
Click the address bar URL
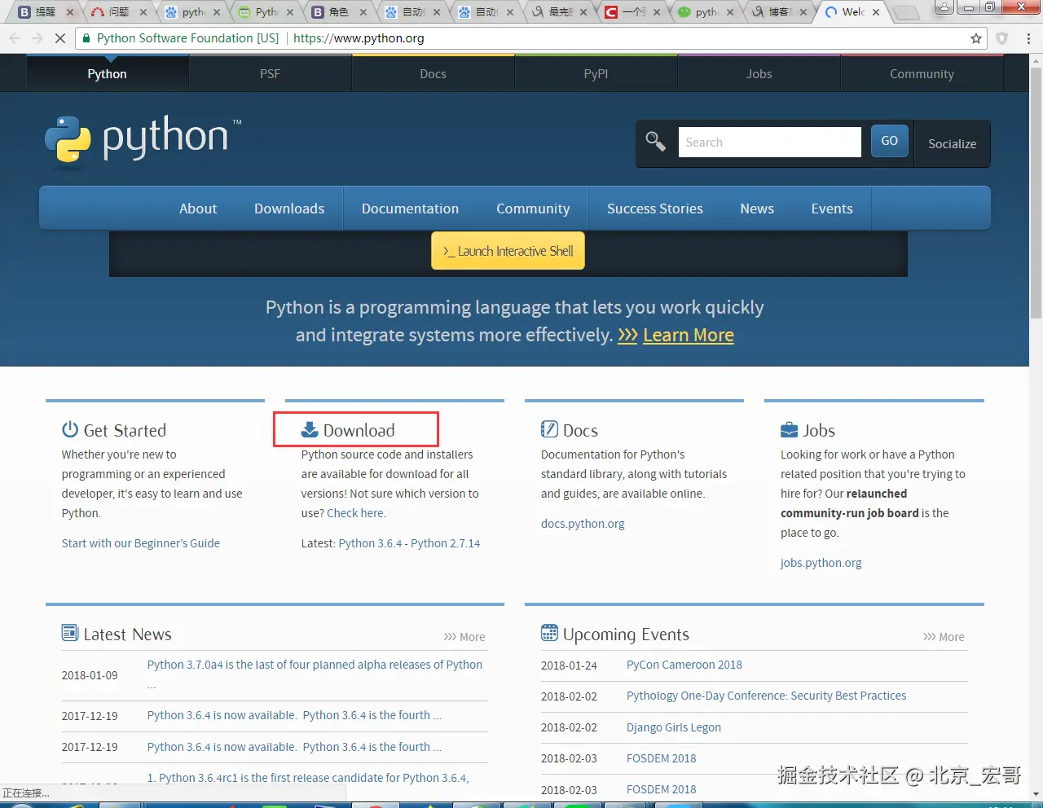[359, 38]
